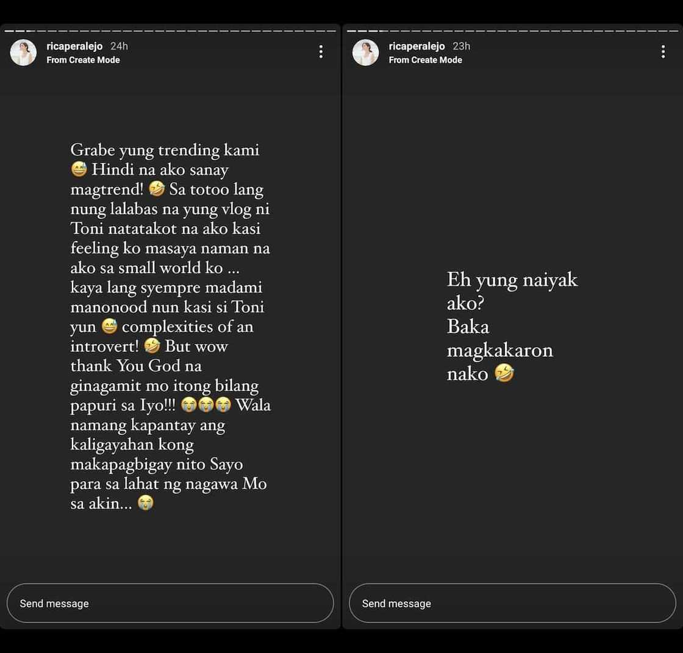The width and height of the screenshot is (683, 653).
Task: Tap "From Create Mode" on the 23h story
Action: (426, 60)
